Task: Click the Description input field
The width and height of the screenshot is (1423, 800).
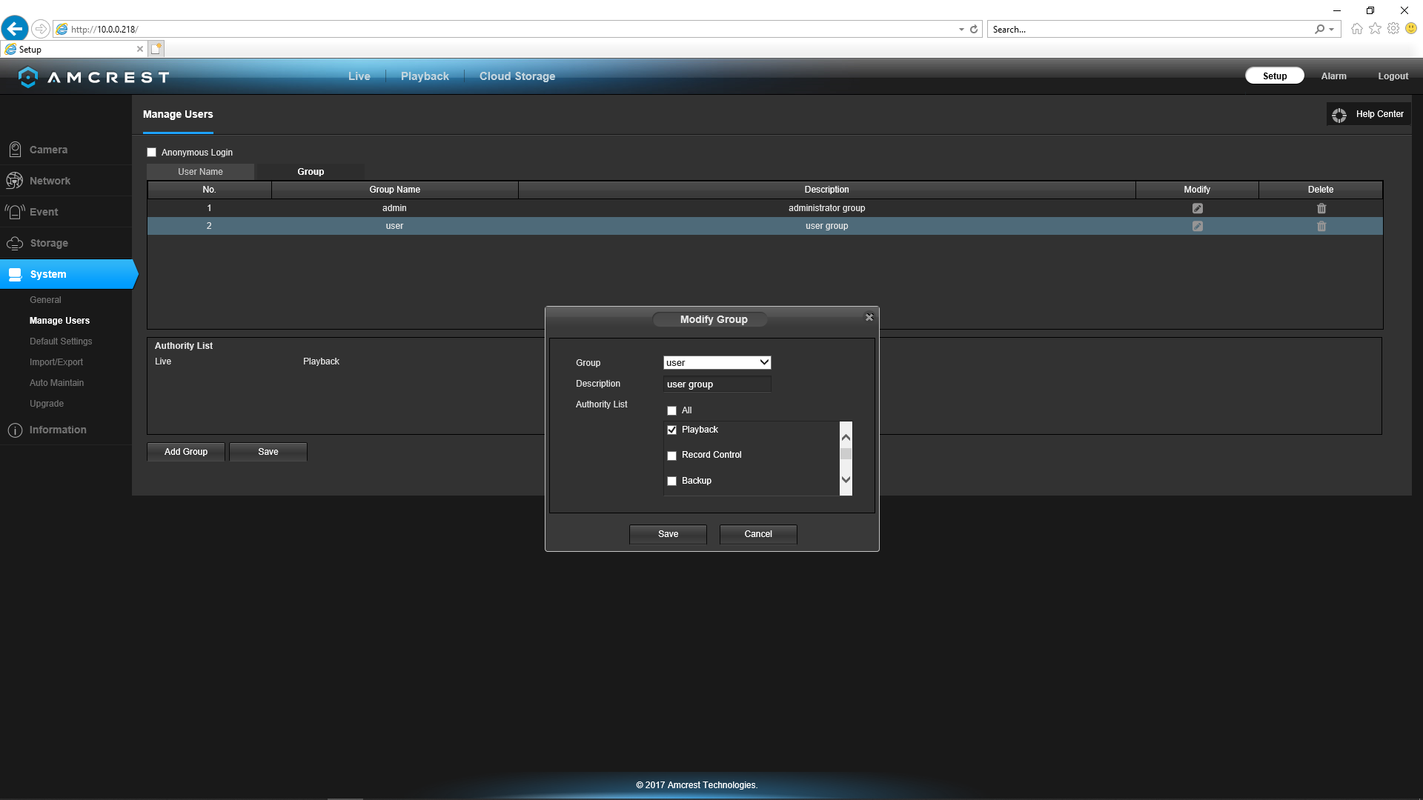Action: (717, 384)
